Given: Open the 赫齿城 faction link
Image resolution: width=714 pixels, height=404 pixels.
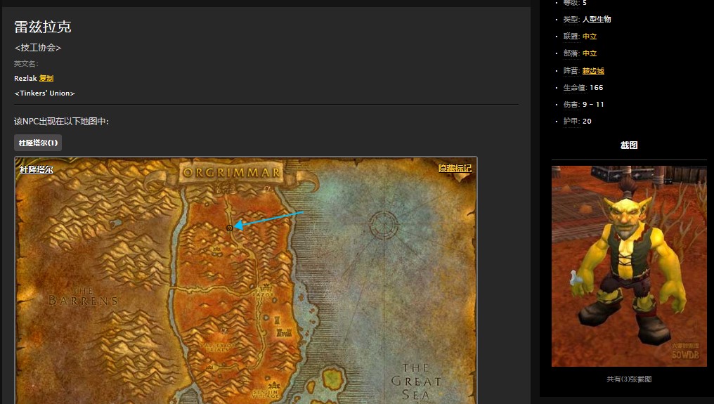Looking at the screenshot, I should [x=593, y=71].
